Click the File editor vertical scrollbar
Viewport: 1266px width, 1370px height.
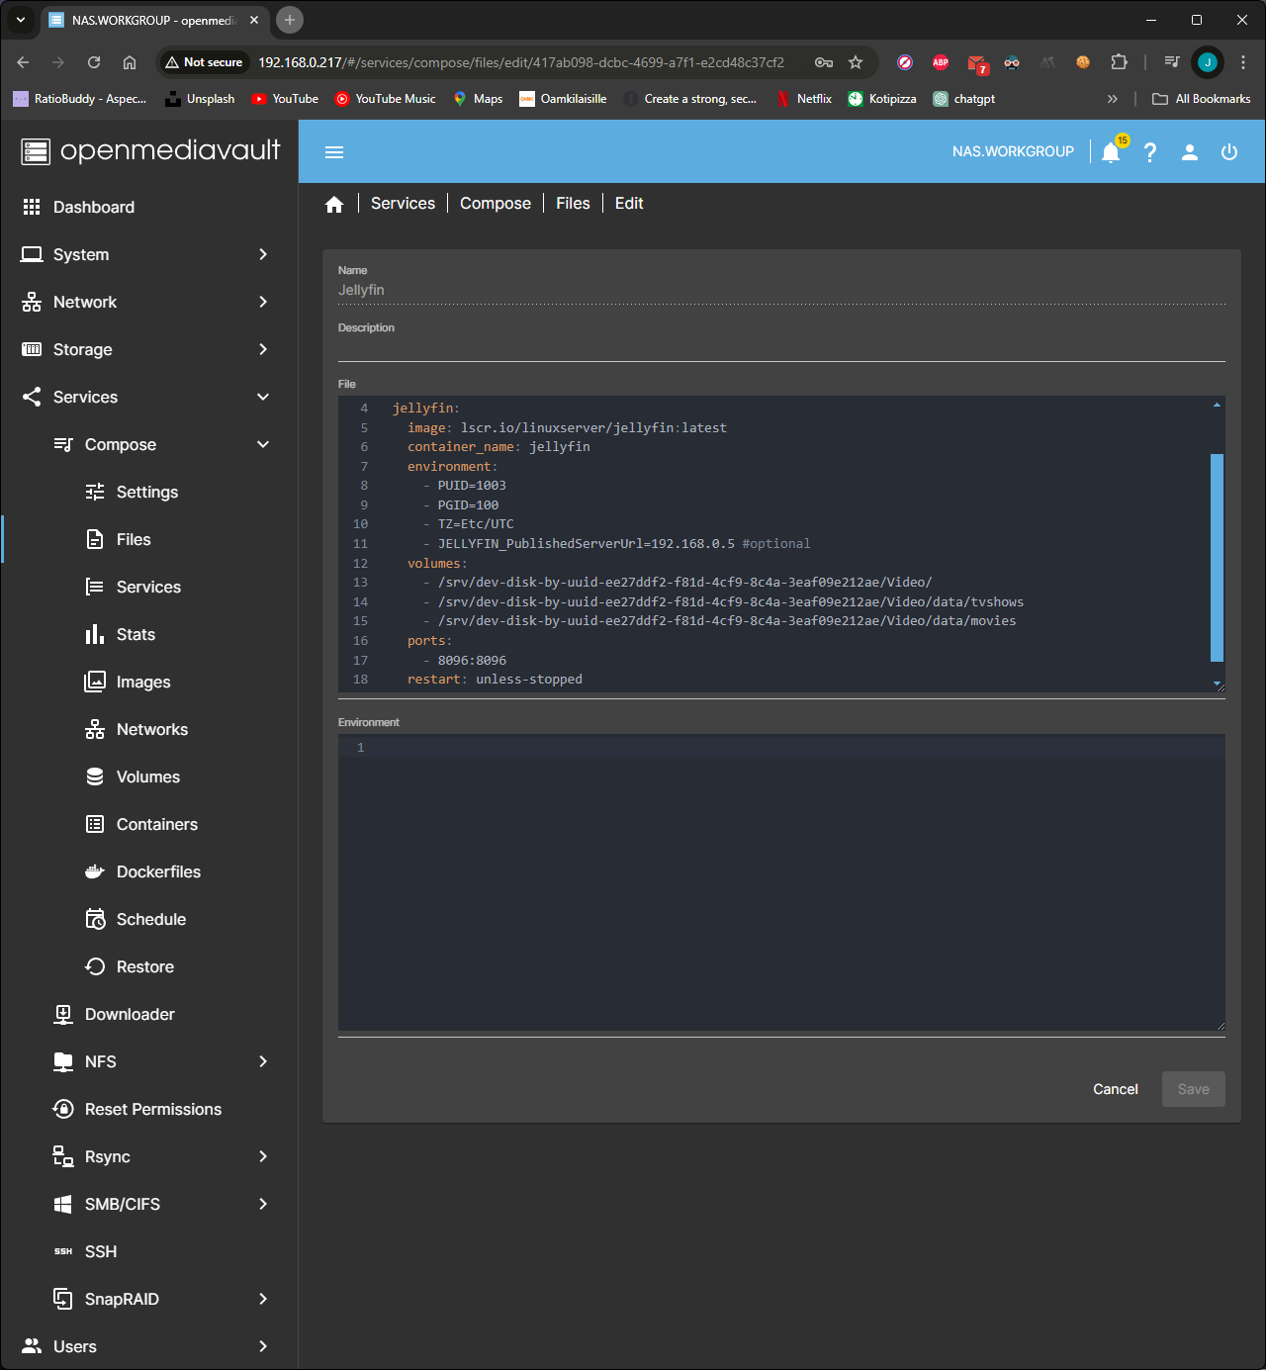point(1217,557)
